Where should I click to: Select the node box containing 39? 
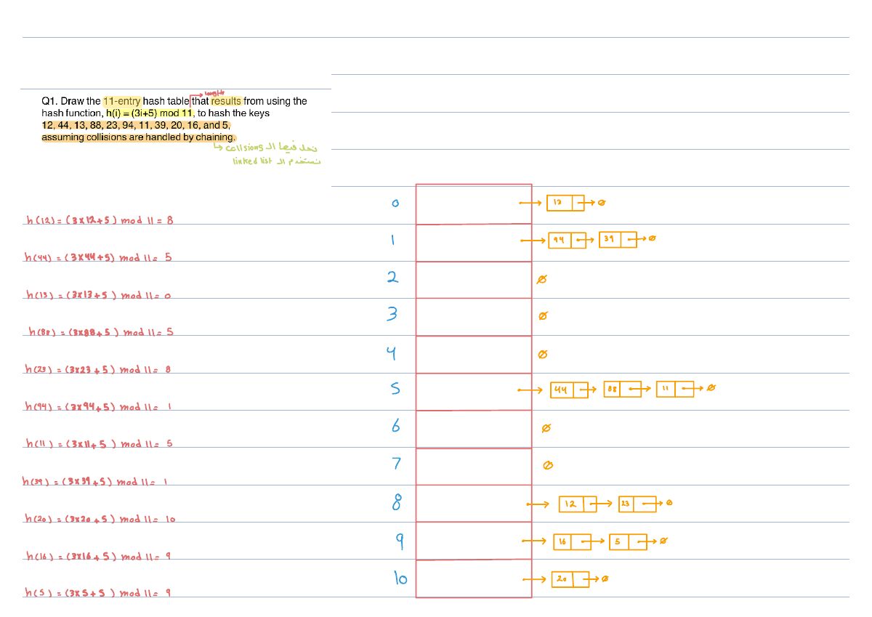pyautogui.click(x=618, y=239)
